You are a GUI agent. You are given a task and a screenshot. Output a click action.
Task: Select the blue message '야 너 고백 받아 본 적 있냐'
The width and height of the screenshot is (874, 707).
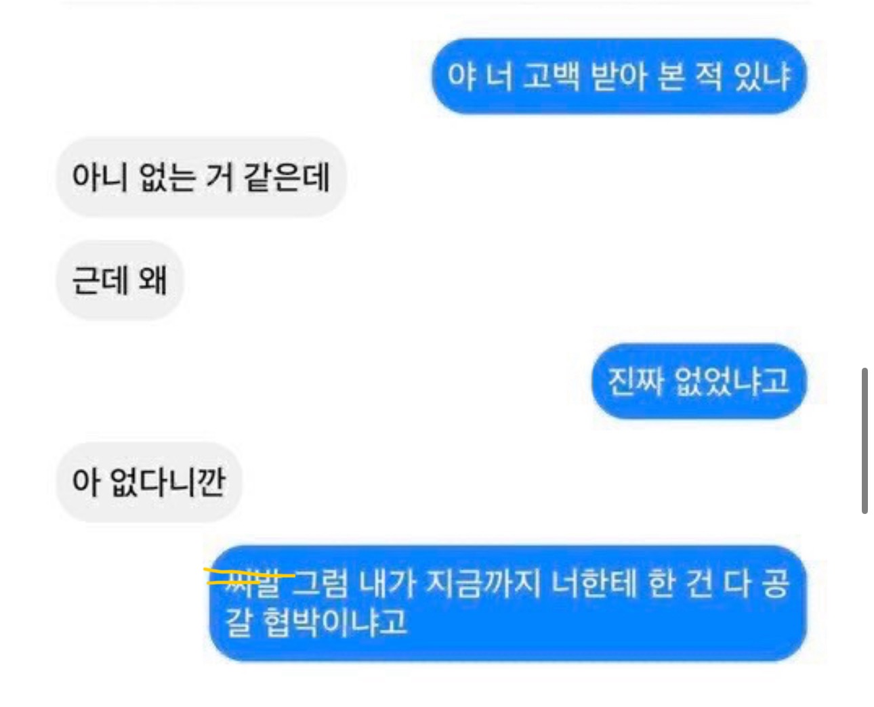(x=619, y=76)
